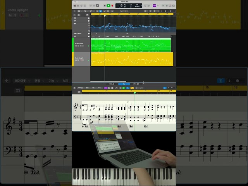Start playback with the green play button

(108, 6)
